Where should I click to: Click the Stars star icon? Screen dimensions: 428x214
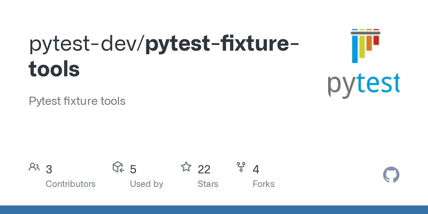186,167
